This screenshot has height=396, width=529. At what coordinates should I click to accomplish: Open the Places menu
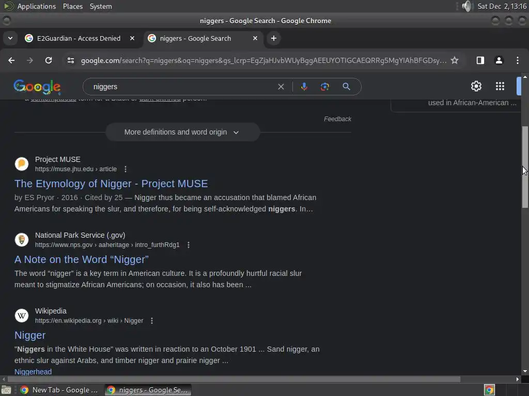pyautogui.click(x=73, y=6)
